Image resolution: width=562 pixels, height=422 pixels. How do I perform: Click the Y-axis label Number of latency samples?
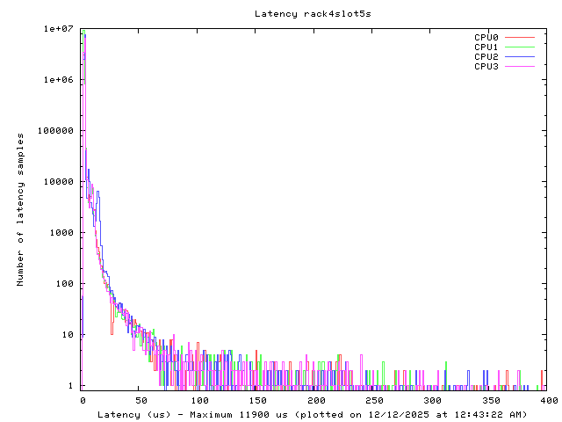point(20,209)
